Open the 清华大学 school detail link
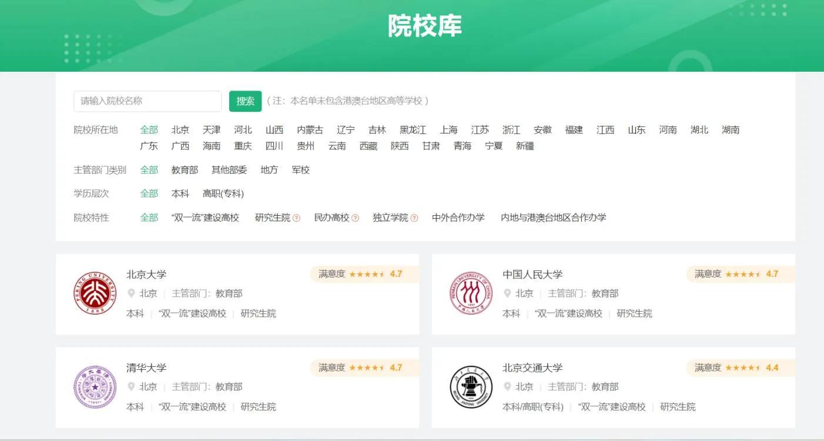The image size is (824, 441). point(148,367)
